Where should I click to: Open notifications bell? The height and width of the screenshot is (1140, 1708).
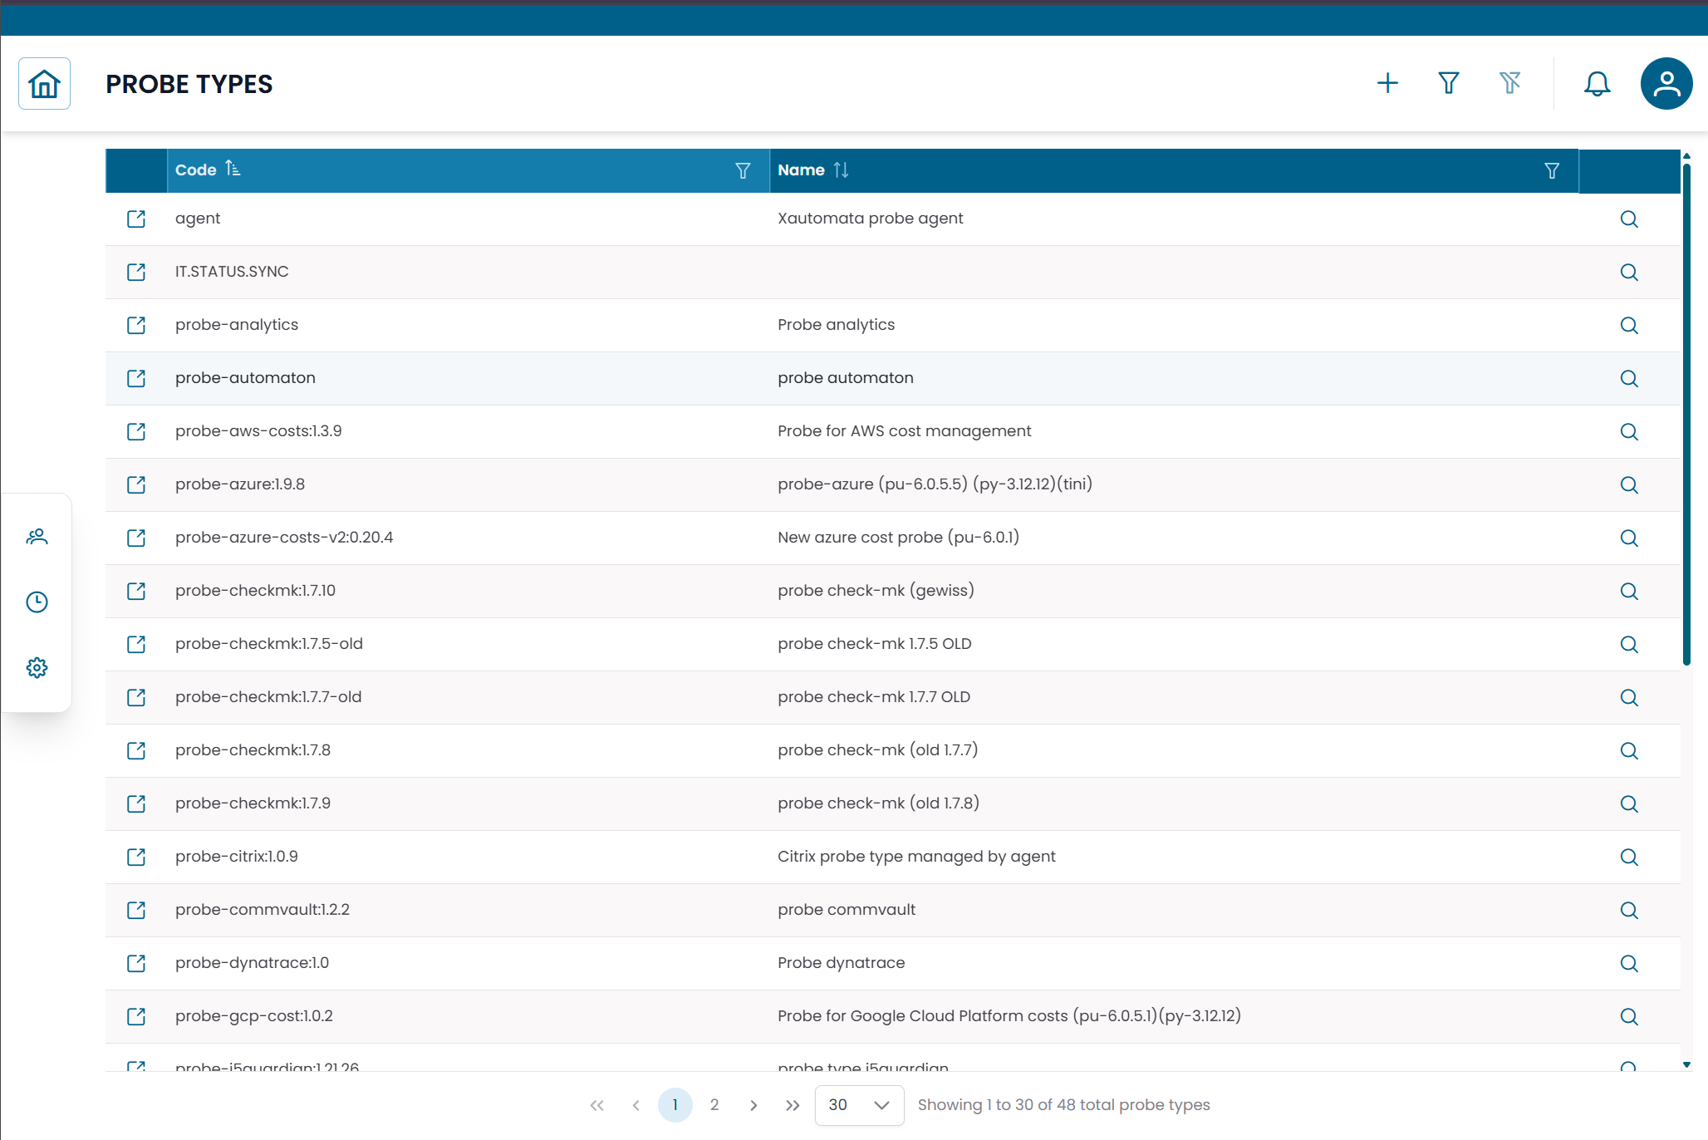1596,83
